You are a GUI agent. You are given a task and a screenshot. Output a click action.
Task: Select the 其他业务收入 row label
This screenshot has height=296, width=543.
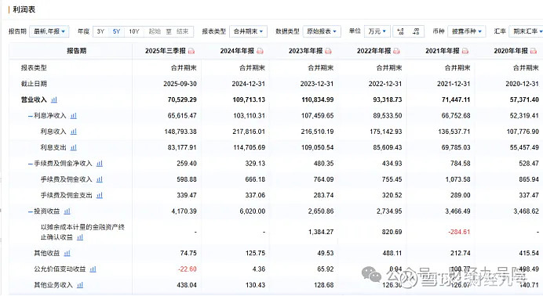[x=53, y=285]
